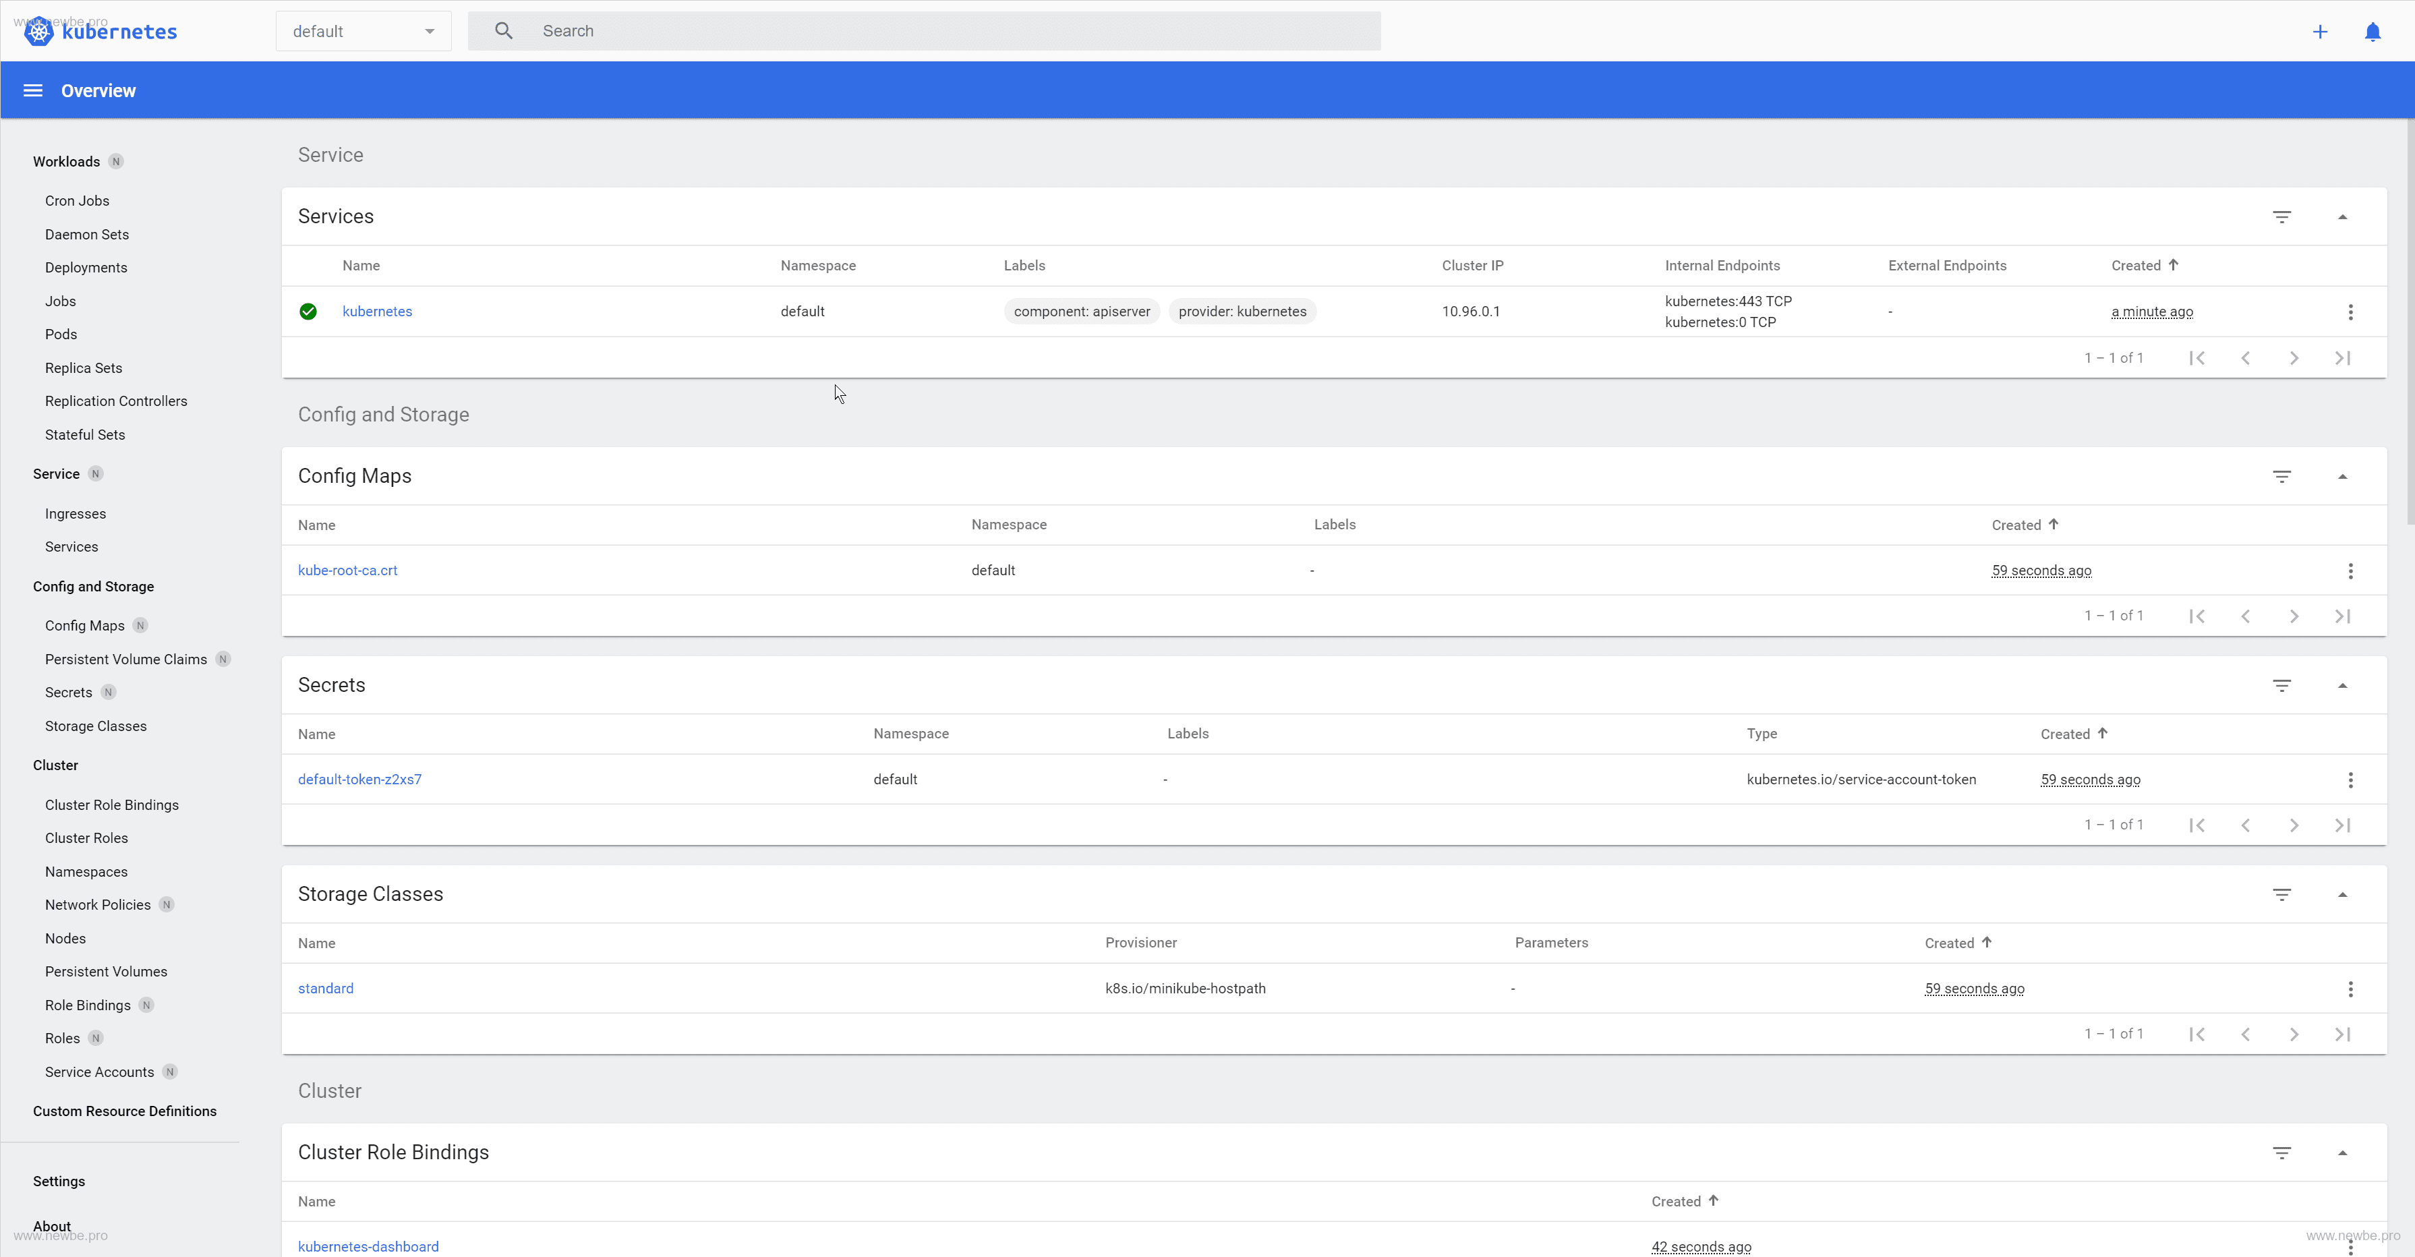Open the default-token-z2xs7 secret link
2415x1257 pixels.
coord(359,779)
